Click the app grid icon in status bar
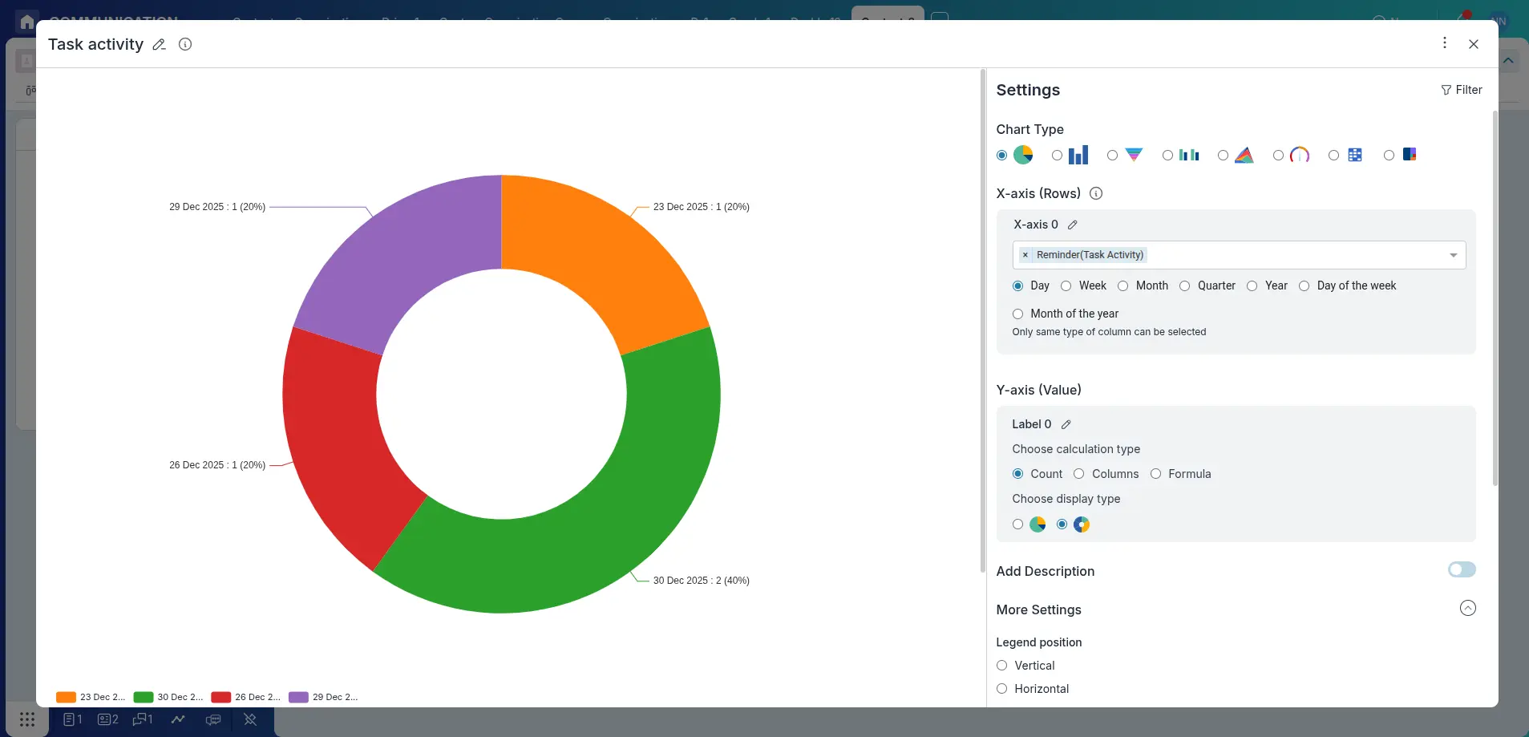This screenshot has height=737, width=1529. (26, 719)
